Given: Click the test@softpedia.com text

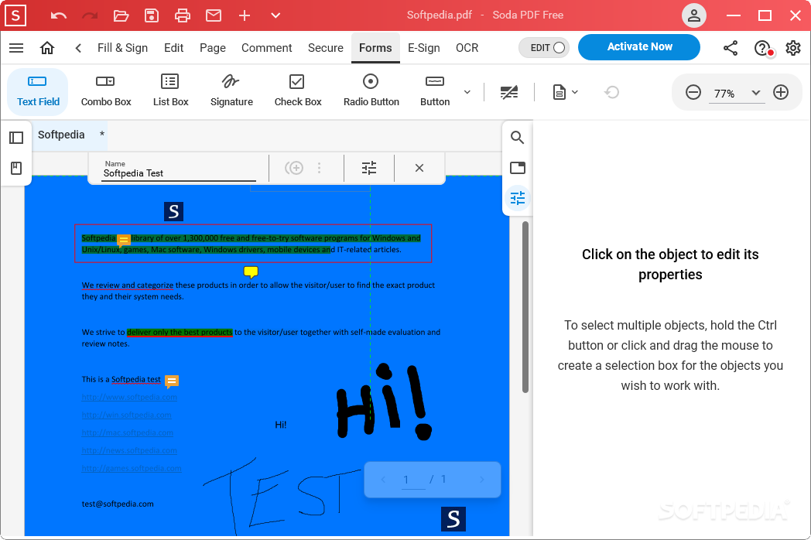Looking at the screenshot, I should tap(118, 504).
